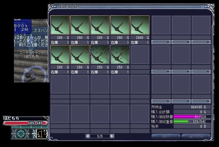Viewport: 219px width, 147px height.
Task: Go to the previous Flea Market page
Action: [88, 136]
